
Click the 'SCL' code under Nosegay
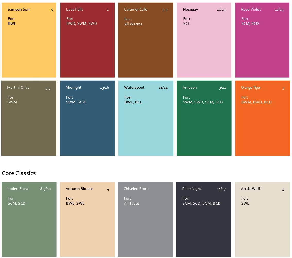pos(187,23)
